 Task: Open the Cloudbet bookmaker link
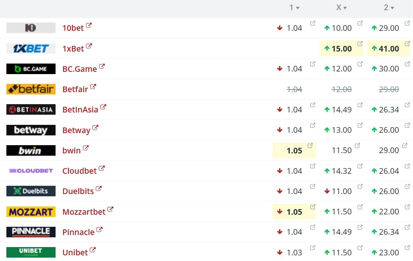pos(80,171)
